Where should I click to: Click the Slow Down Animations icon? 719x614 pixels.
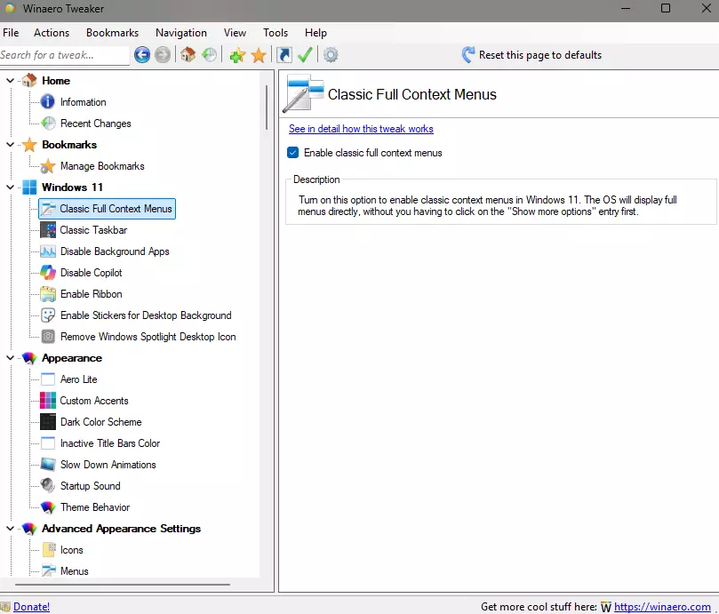click(x=48, y=465)
